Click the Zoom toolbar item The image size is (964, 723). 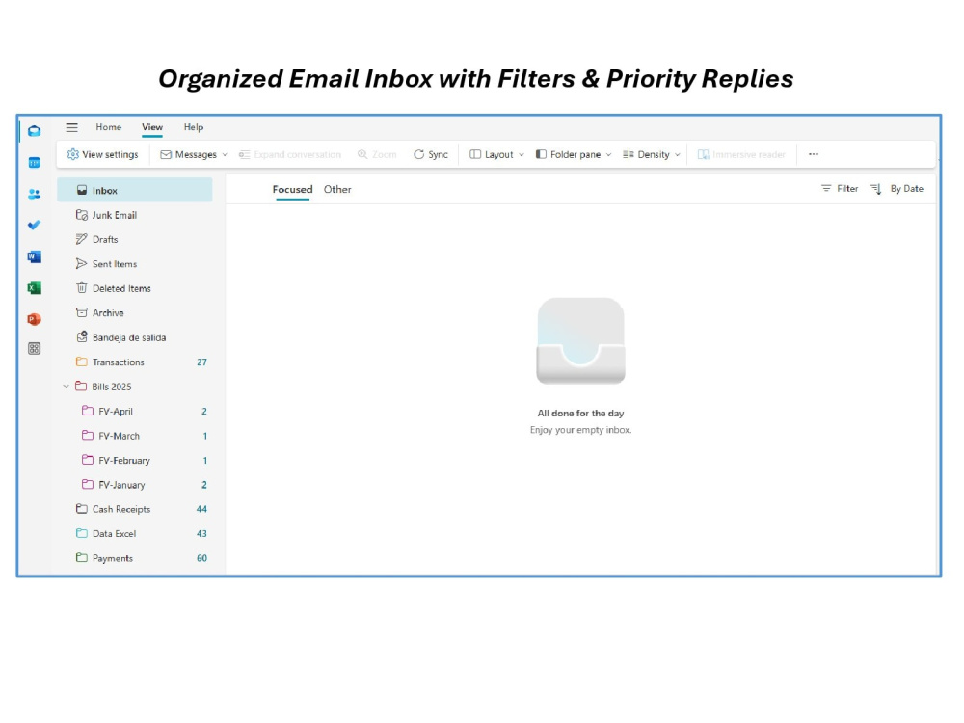point(377,154)
